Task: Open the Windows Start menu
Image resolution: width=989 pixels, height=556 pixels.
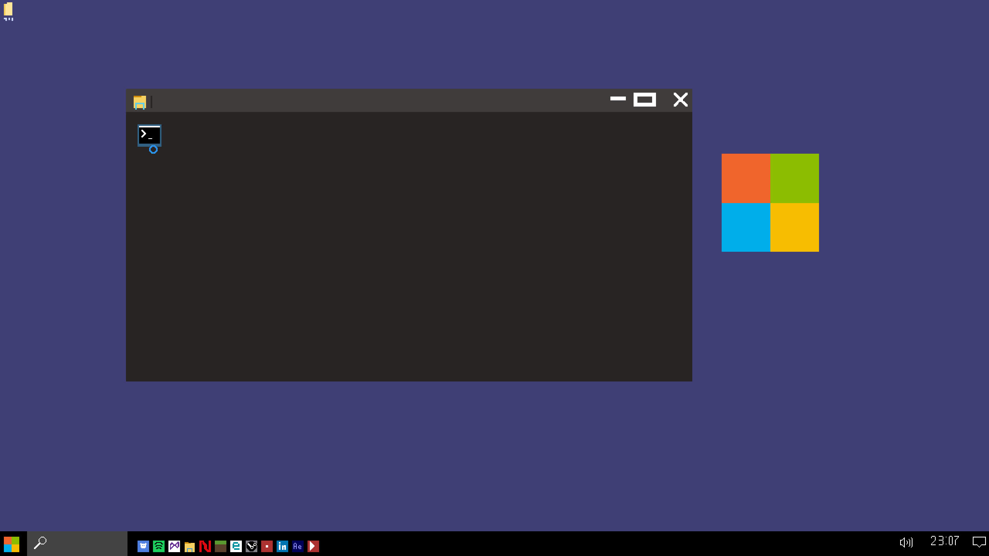Action: click(x=12, y=544)
